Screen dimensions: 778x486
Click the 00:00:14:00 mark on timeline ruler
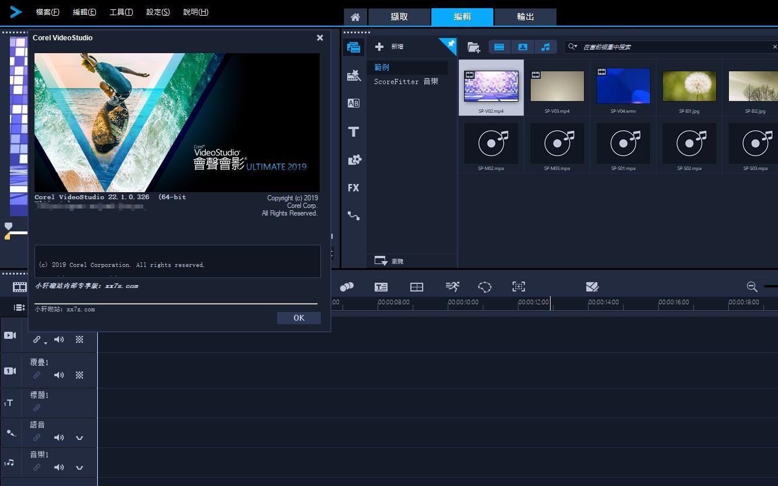(602, 303)
